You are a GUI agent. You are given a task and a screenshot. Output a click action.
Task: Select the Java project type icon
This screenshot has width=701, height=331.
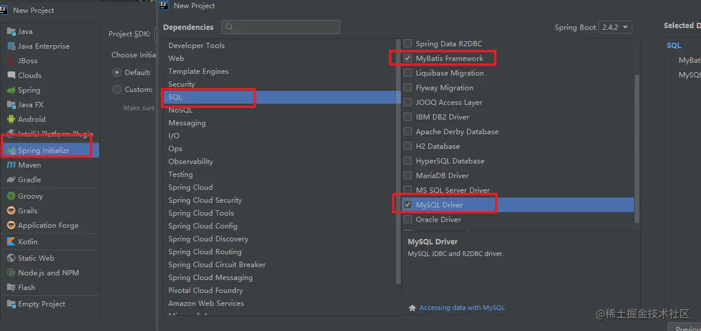tap(11, 32)
